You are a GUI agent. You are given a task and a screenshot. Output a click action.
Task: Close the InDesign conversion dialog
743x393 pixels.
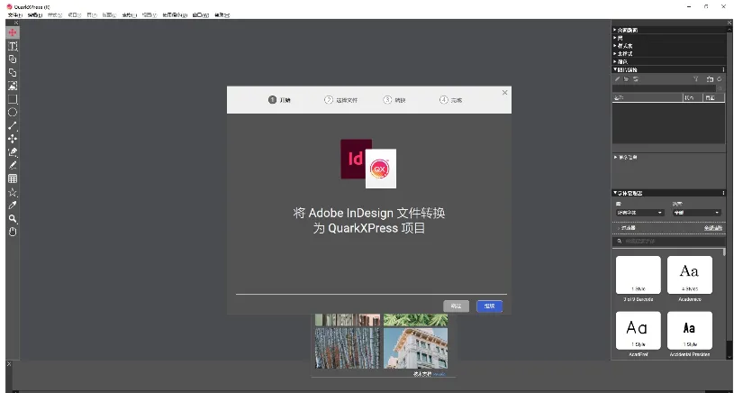[x=504, y=93]
